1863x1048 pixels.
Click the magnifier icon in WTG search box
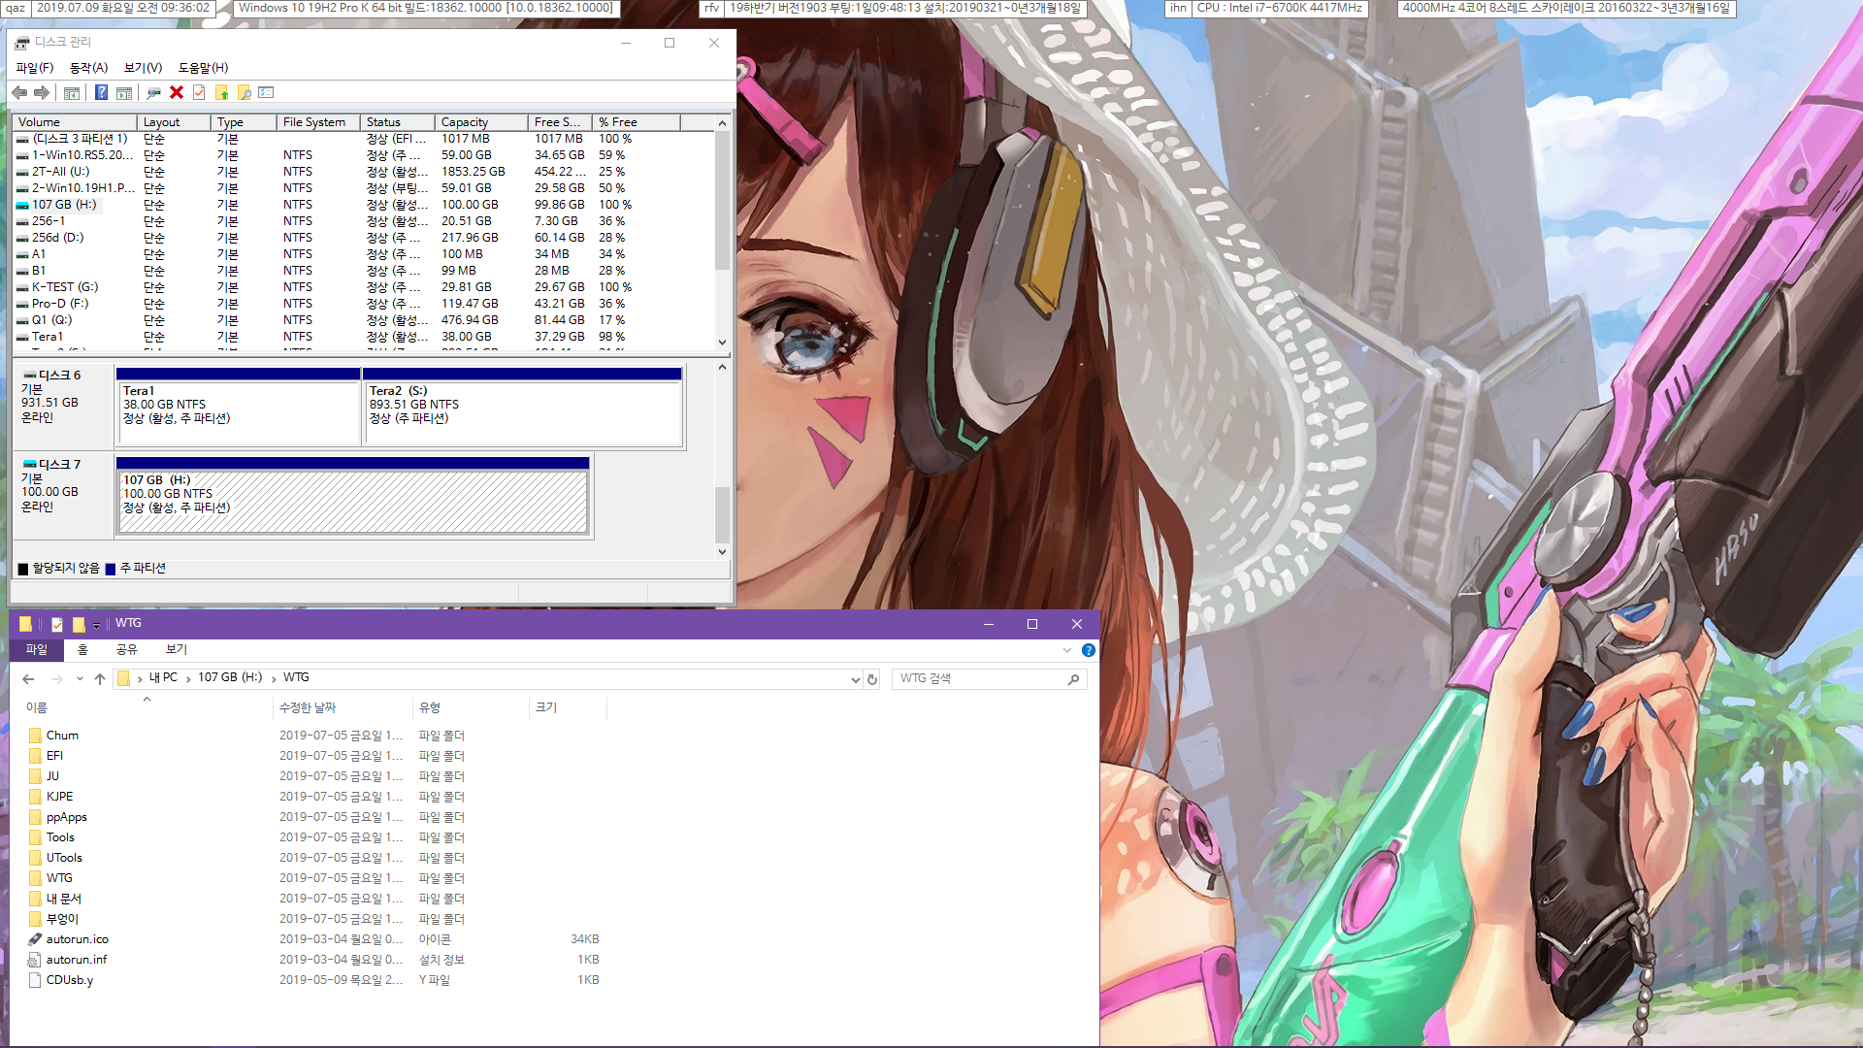[x=1073, y=679]
